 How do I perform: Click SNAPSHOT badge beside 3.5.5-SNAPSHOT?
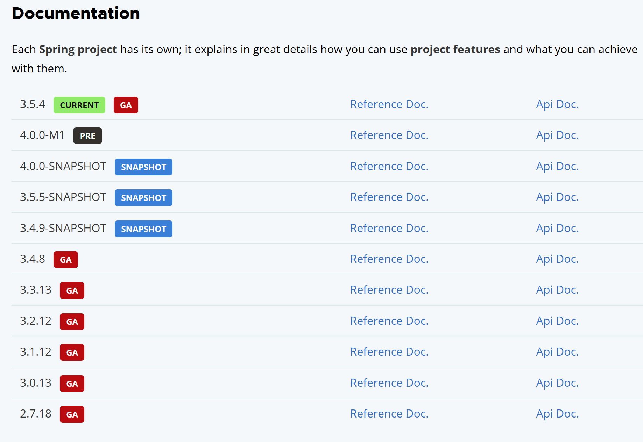(x=143, y=198)
